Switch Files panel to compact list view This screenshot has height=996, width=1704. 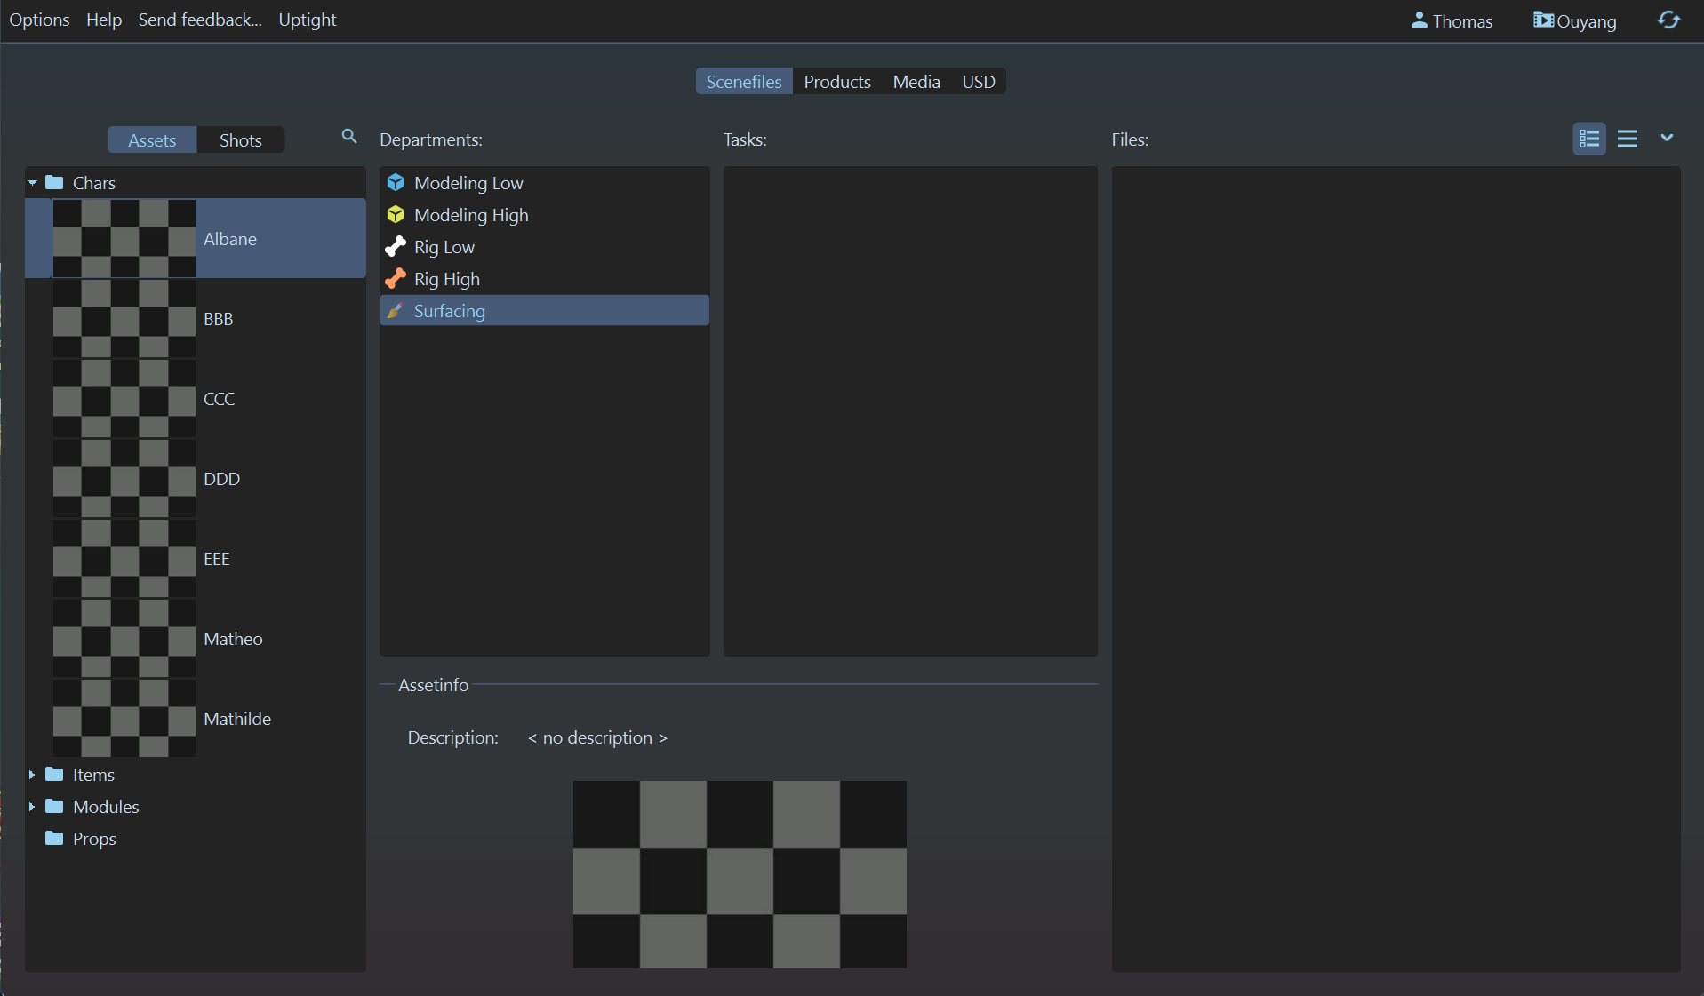click(x=1627, y=139)
